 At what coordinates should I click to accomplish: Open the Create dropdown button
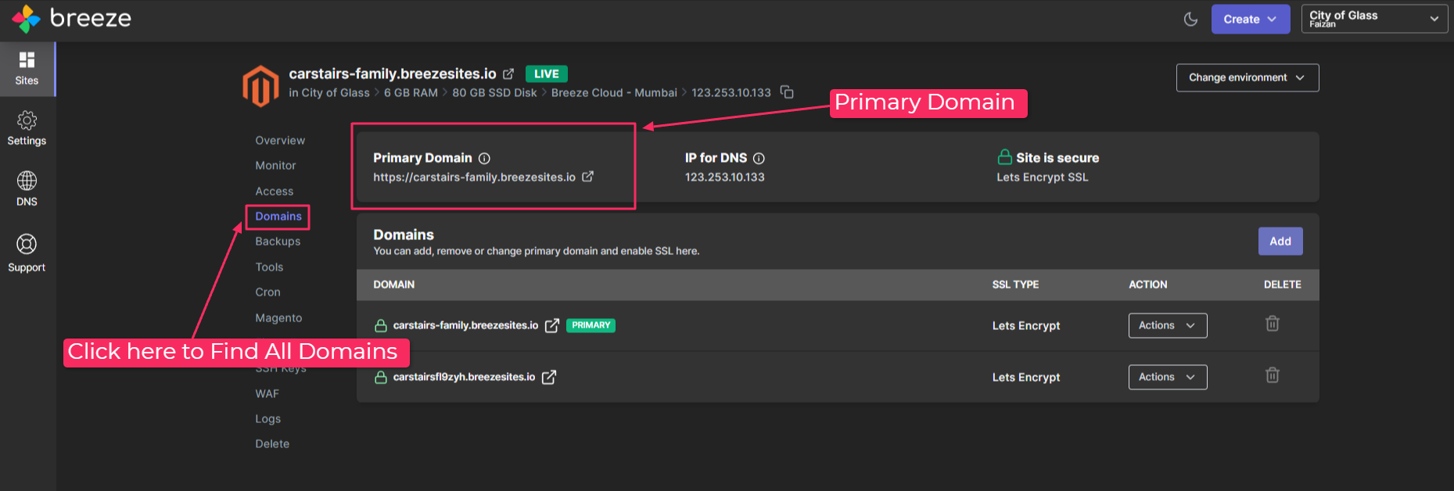click(1250, 19)
